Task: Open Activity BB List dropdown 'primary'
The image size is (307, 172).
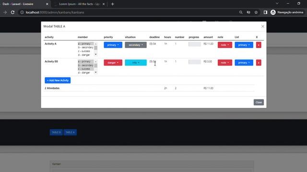Action: tap(244, 63)
